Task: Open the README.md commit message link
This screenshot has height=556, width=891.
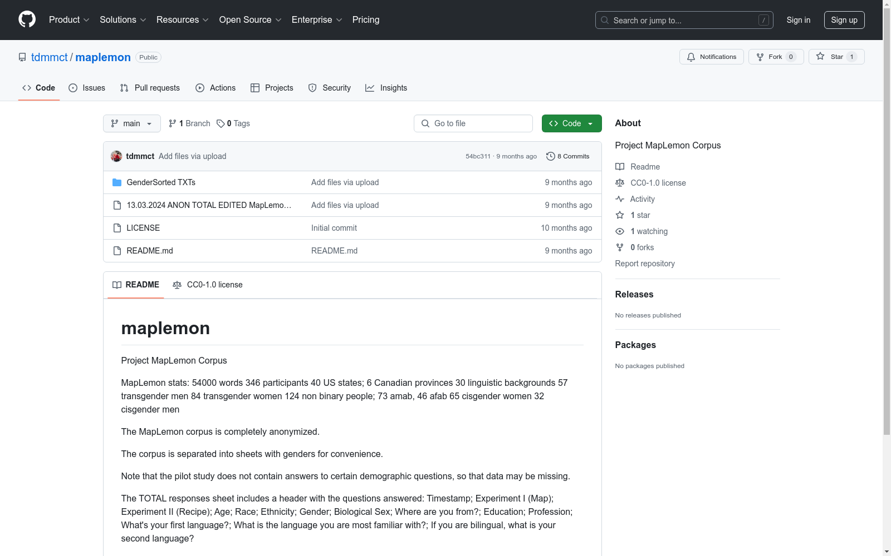Action: pyautogui.click(x=334, y=251)
